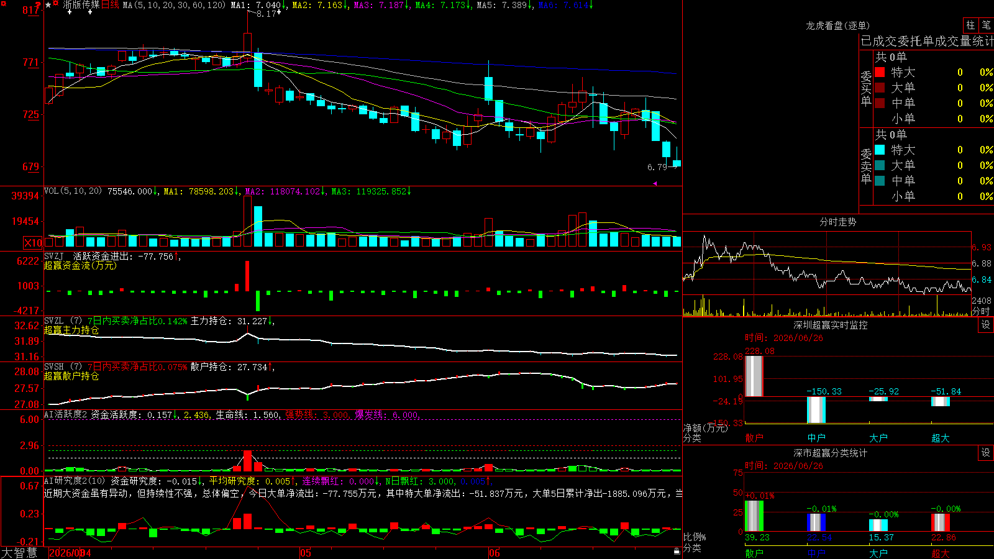
Task: Click the red gear icon before 浙版传媒
Action: 57,4
